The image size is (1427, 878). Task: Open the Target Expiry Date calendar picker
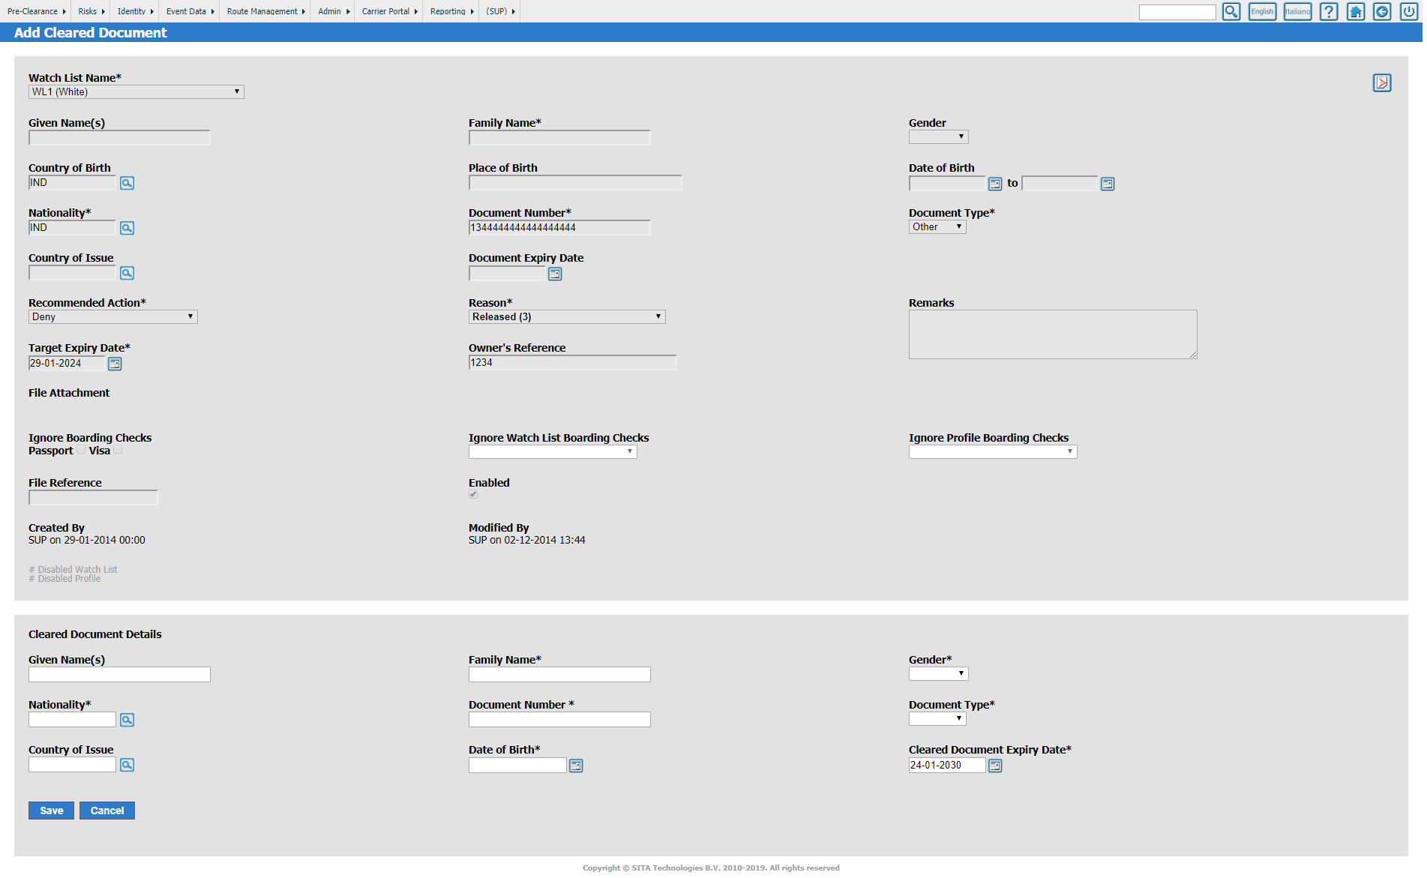[x=114, y=363]
